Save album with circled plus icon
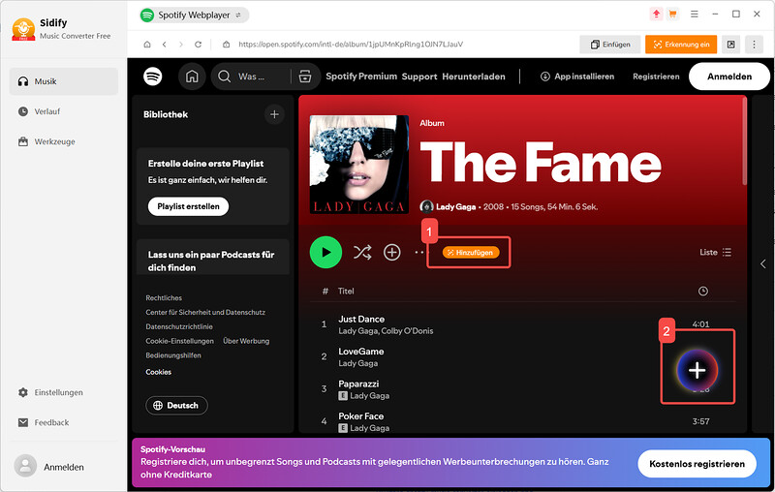The height and width of the screenshot is (492, 775). click(x=392, y=253)
